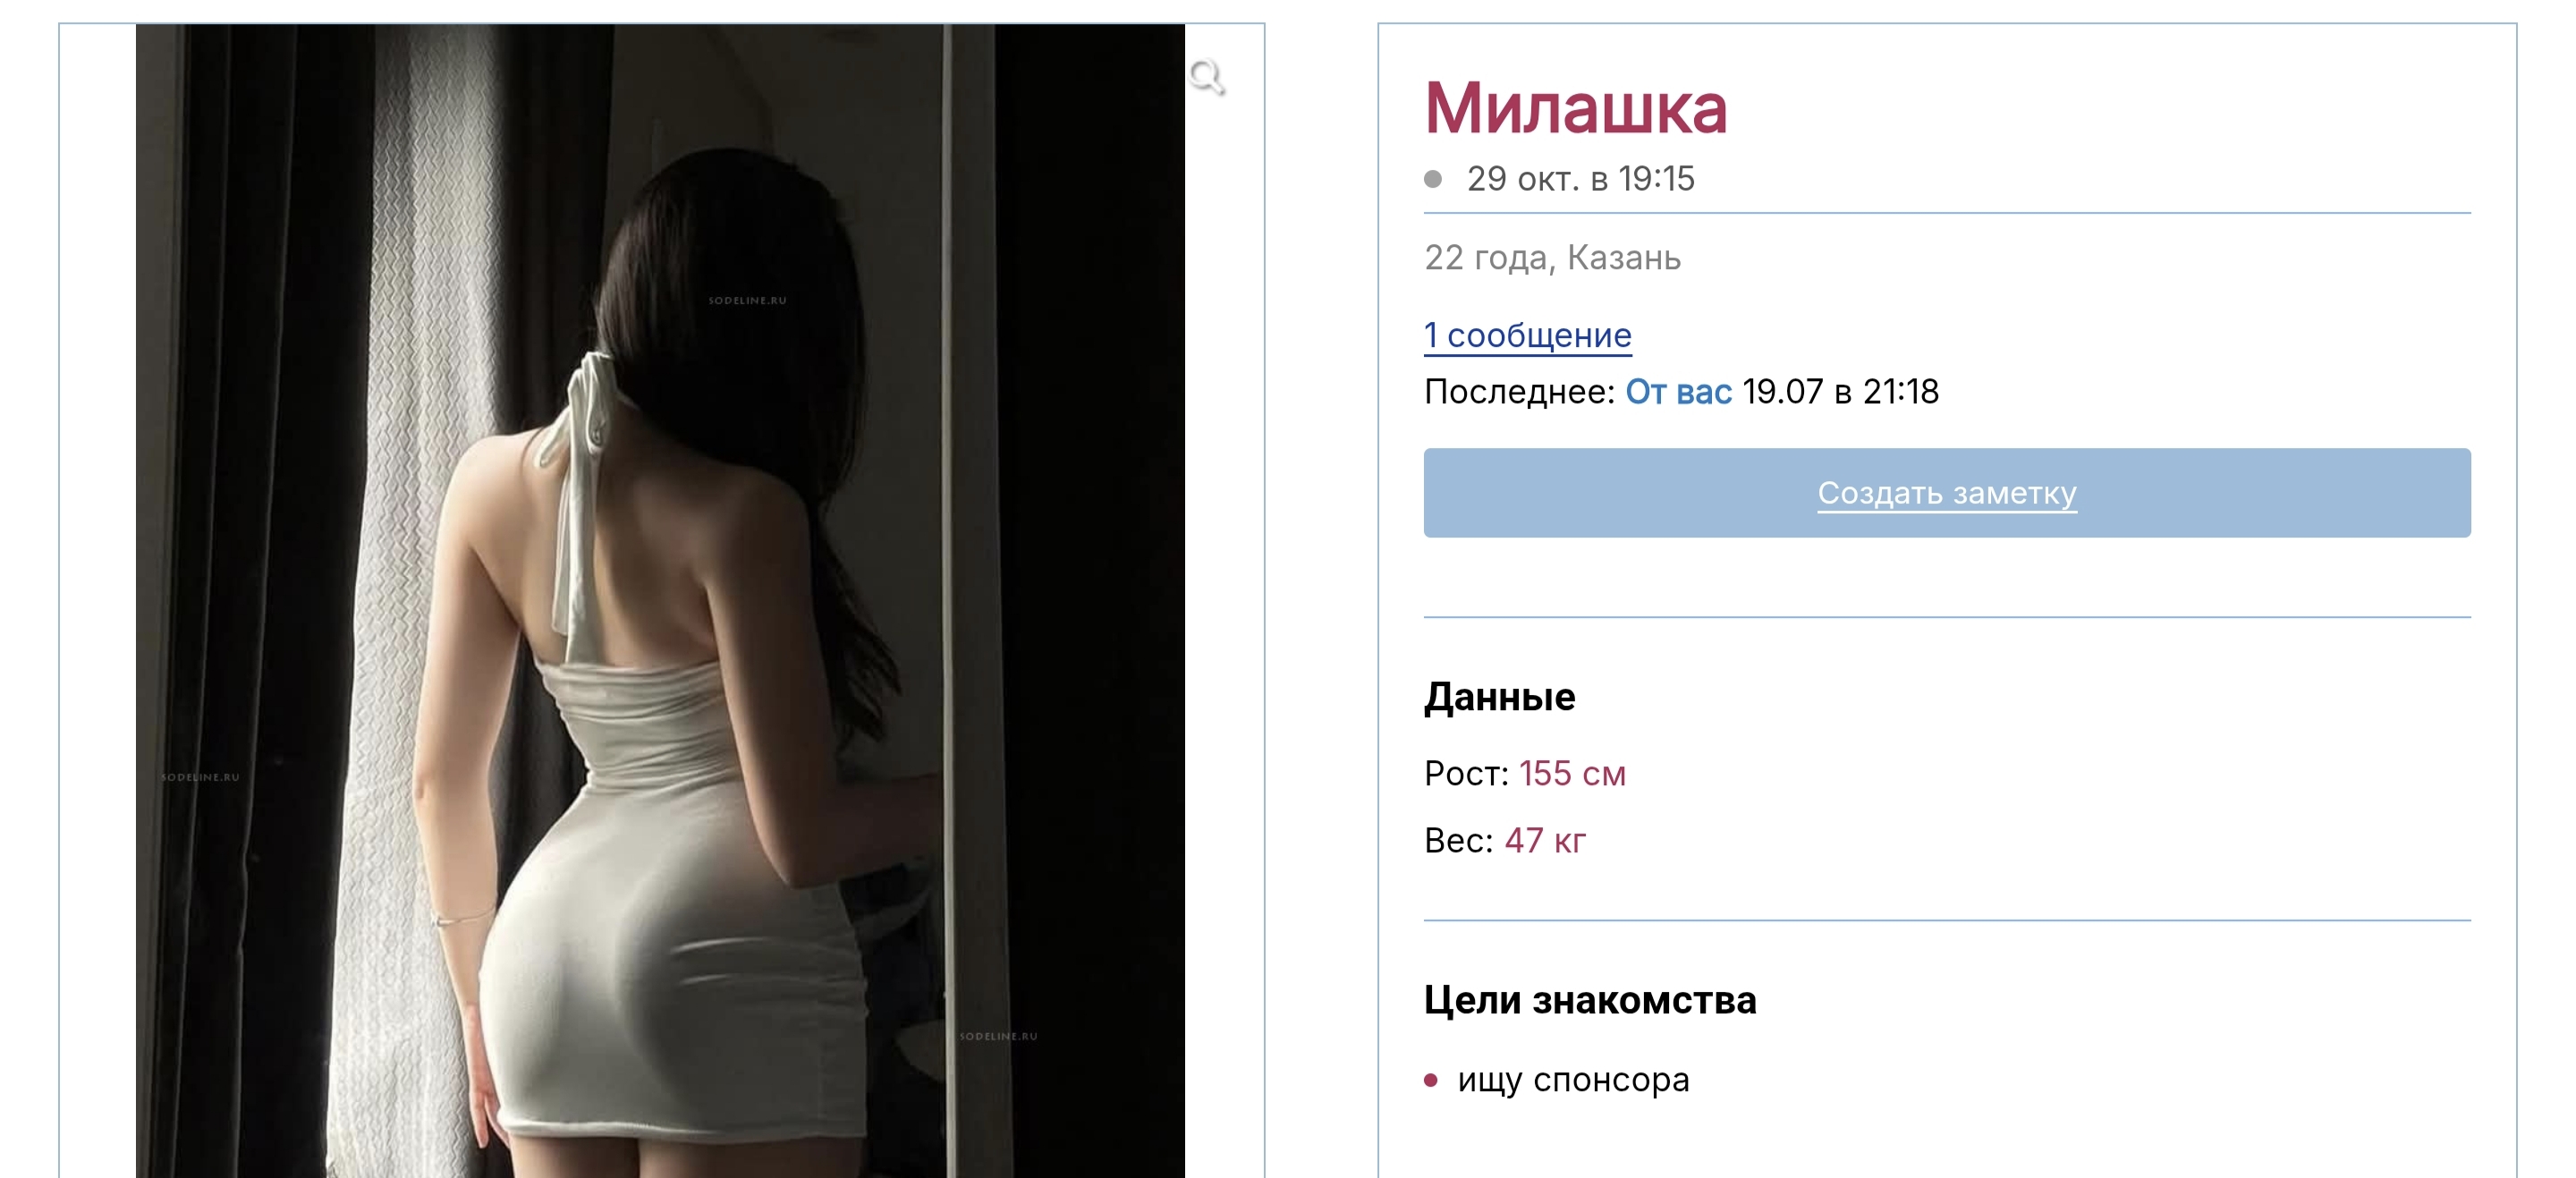Open the large profile photo
This screenshot has height=1178, width=2576.
pos(660,600)
